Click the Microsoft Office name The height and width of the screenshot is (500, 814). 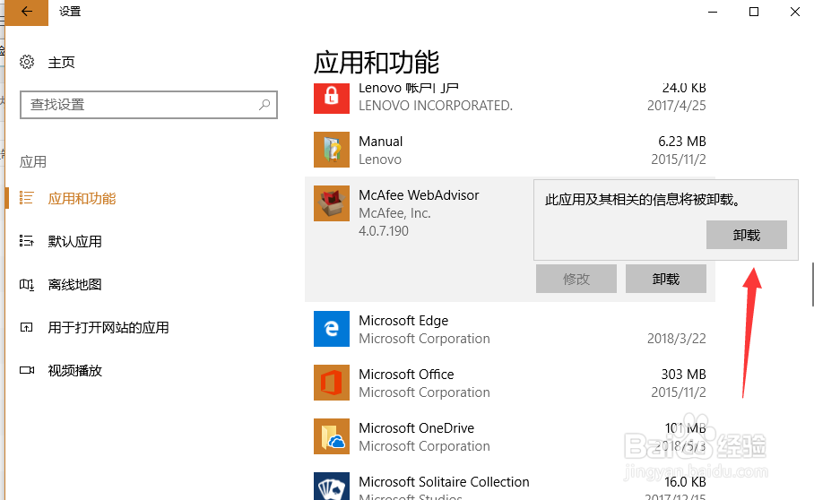406,375
